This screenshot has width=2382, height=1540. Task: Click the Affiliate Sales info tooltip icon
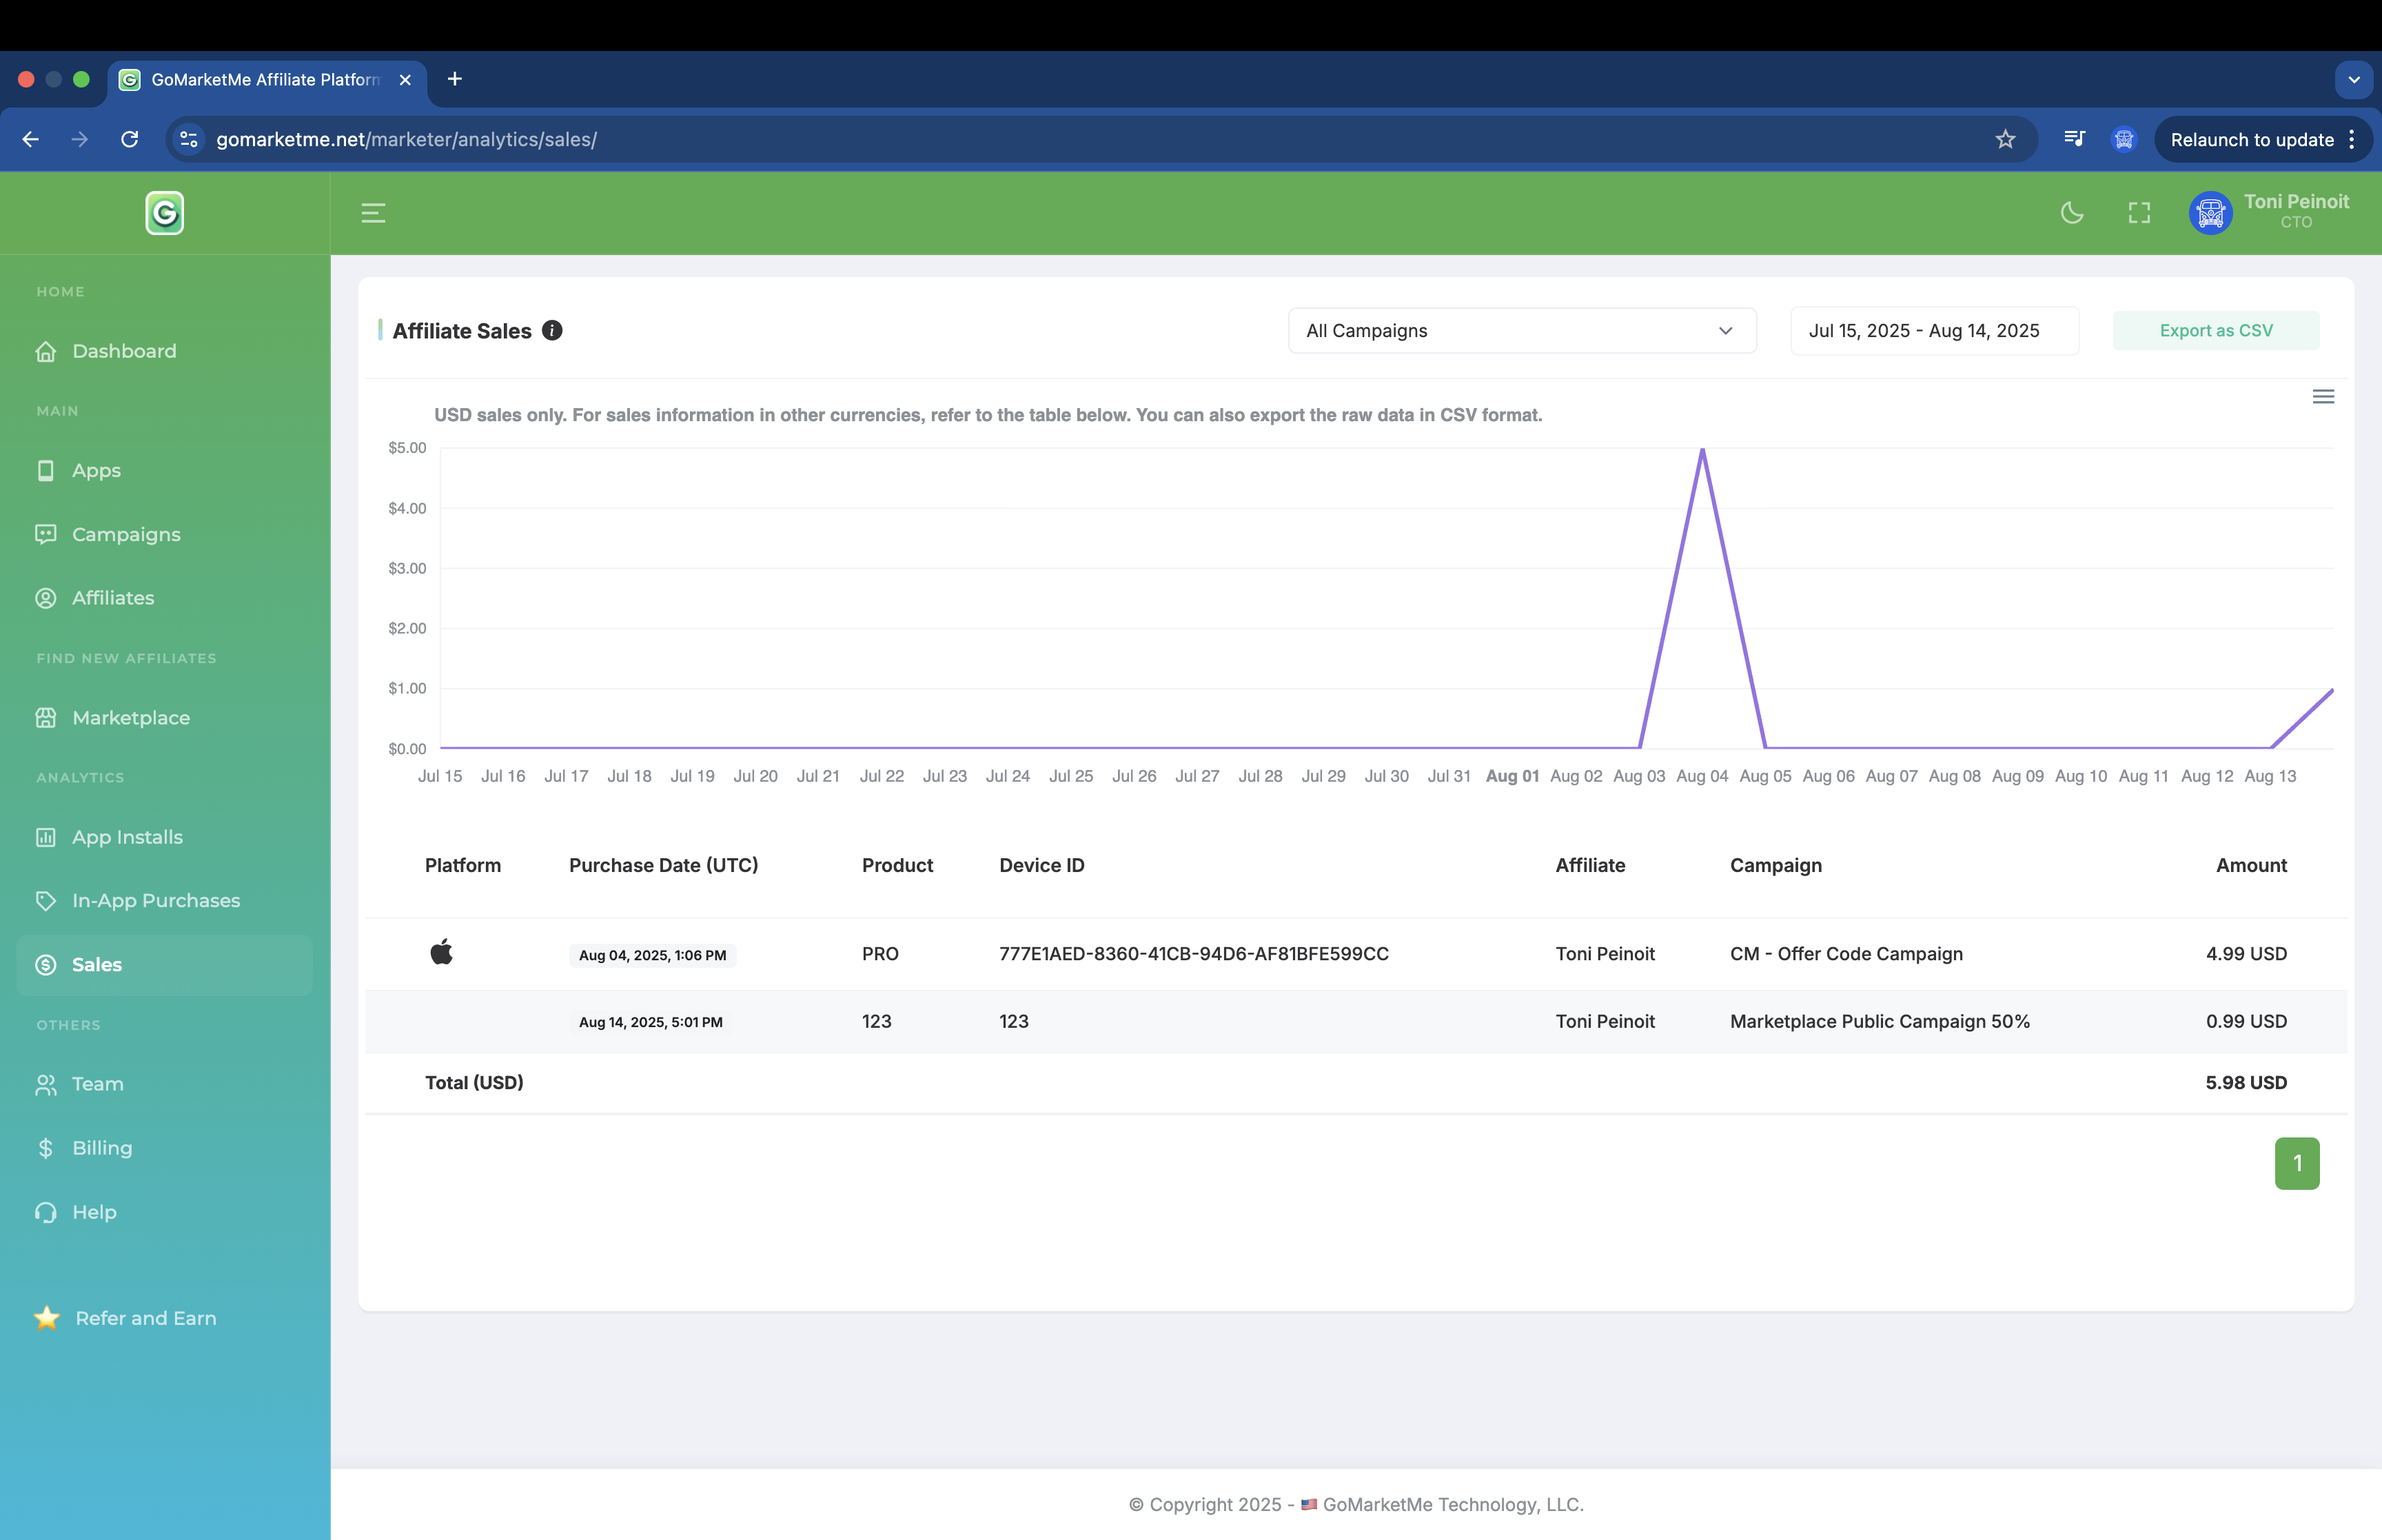[x=552, y=330]
